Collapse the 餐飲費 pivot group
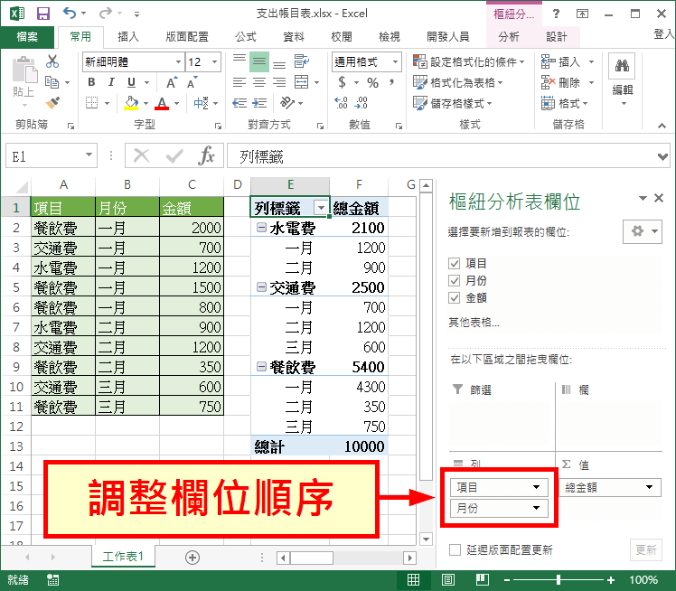 pyautogui.click(x=261, y=366)
